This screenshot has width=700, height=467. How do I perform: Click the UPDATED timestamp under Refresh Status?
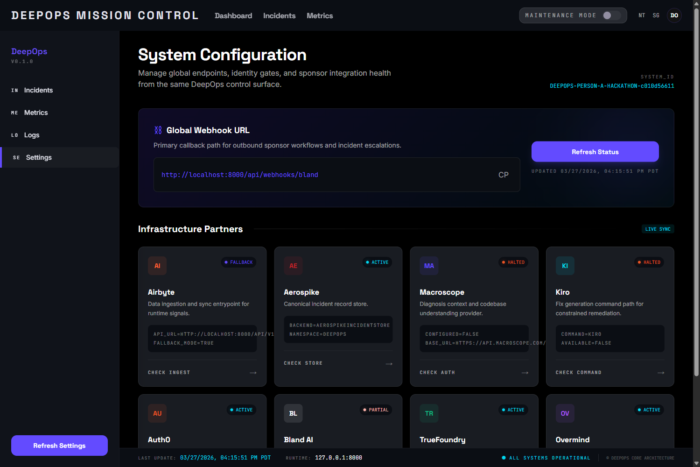tap(595, 171)
